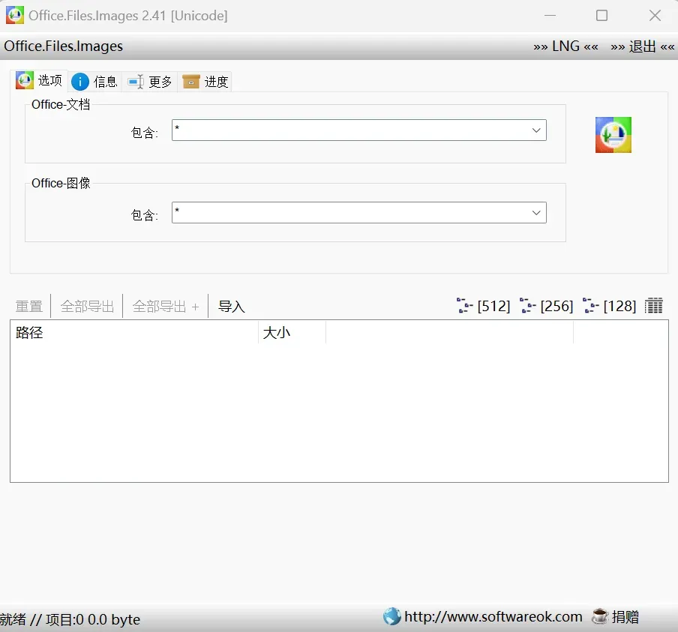Click the coffee cup donate icon

tap(600, 617)
